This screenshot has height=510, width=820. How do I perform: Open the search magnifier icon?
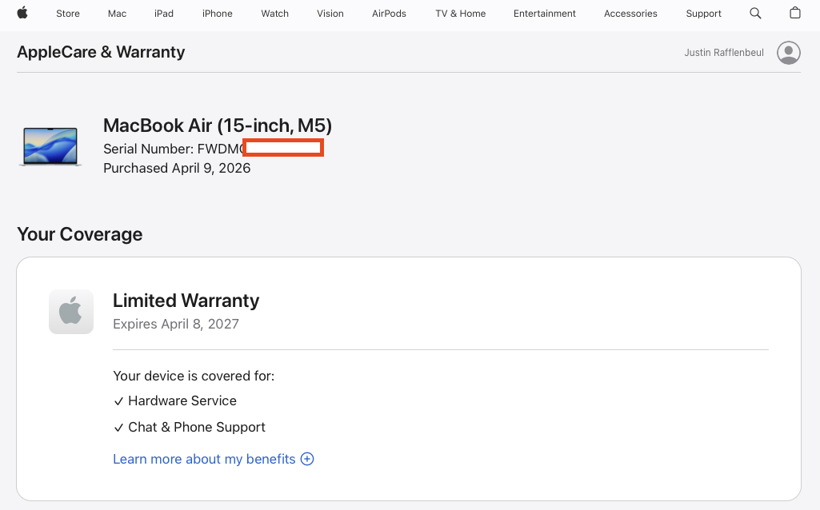click(755, 13)
